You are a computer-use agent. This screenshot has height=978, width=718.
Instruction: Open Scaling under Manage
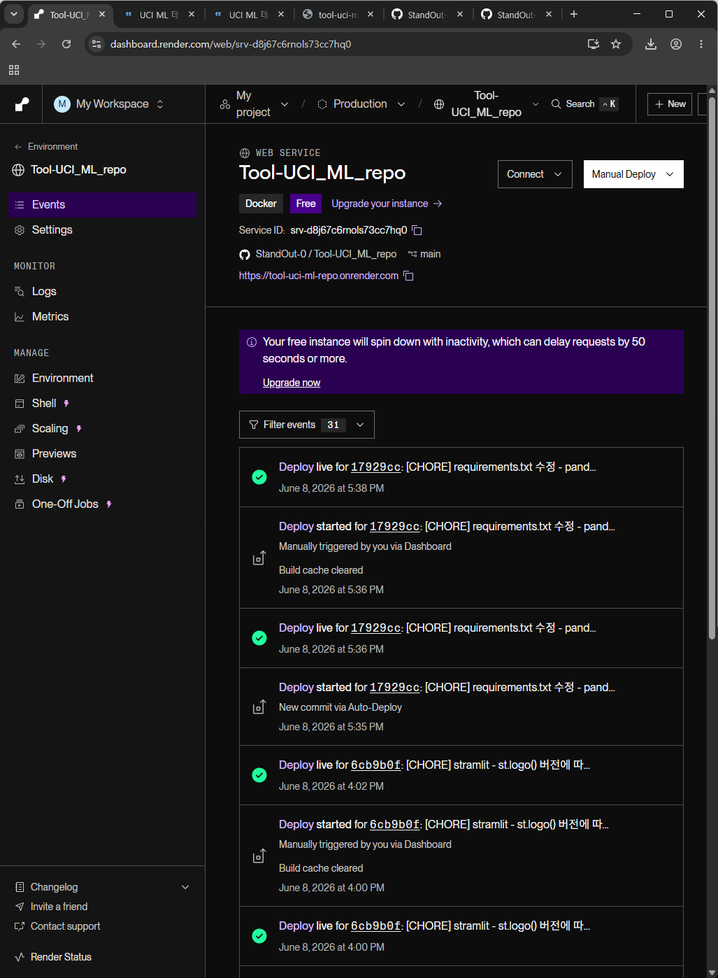pos(102,429)
